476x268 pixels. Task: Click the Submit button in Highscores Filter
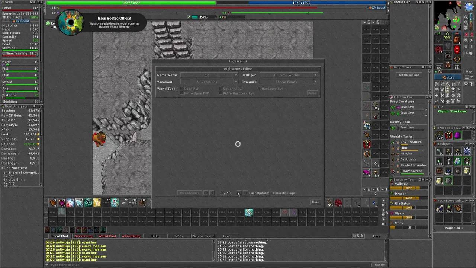point(313,93)
